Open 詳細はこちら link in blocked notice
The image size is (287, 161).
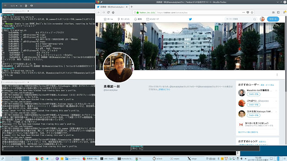point(164,89)
